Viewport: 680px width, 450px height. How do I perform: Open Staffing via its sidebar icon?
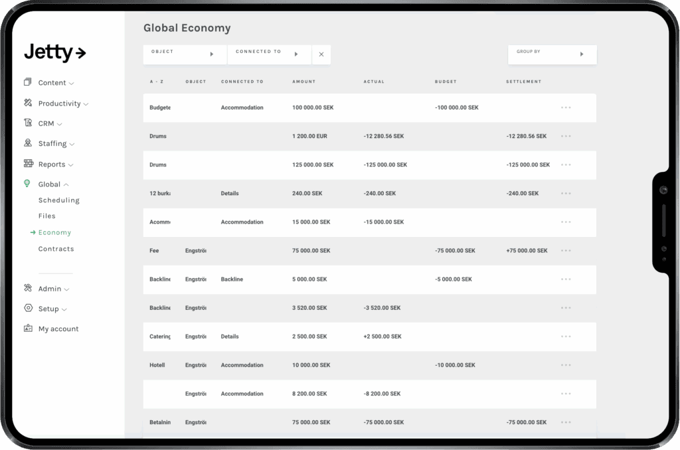(27, 143)
